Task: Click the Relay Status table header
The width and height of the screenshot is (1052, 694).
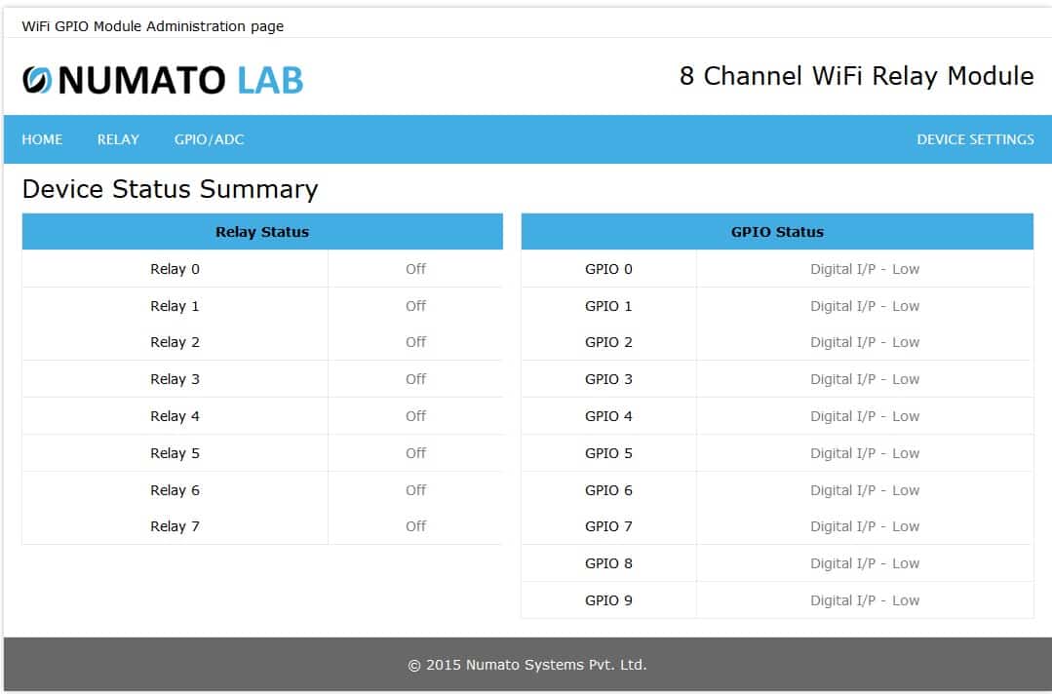Action: pyautogui.click(x=262, y=231)
